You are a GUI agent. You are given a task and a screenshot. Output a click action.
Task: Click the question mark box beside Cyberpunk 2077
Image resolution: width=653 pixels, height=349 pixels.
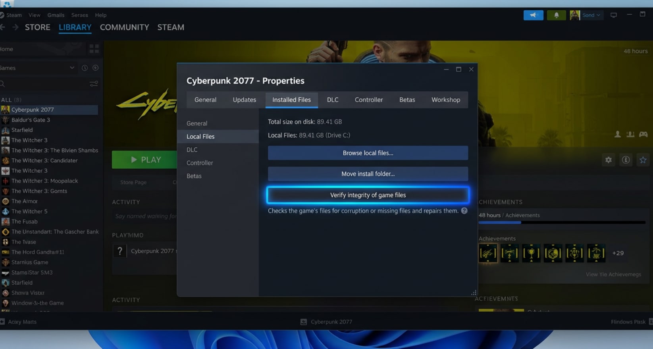[x=120, y=251]
